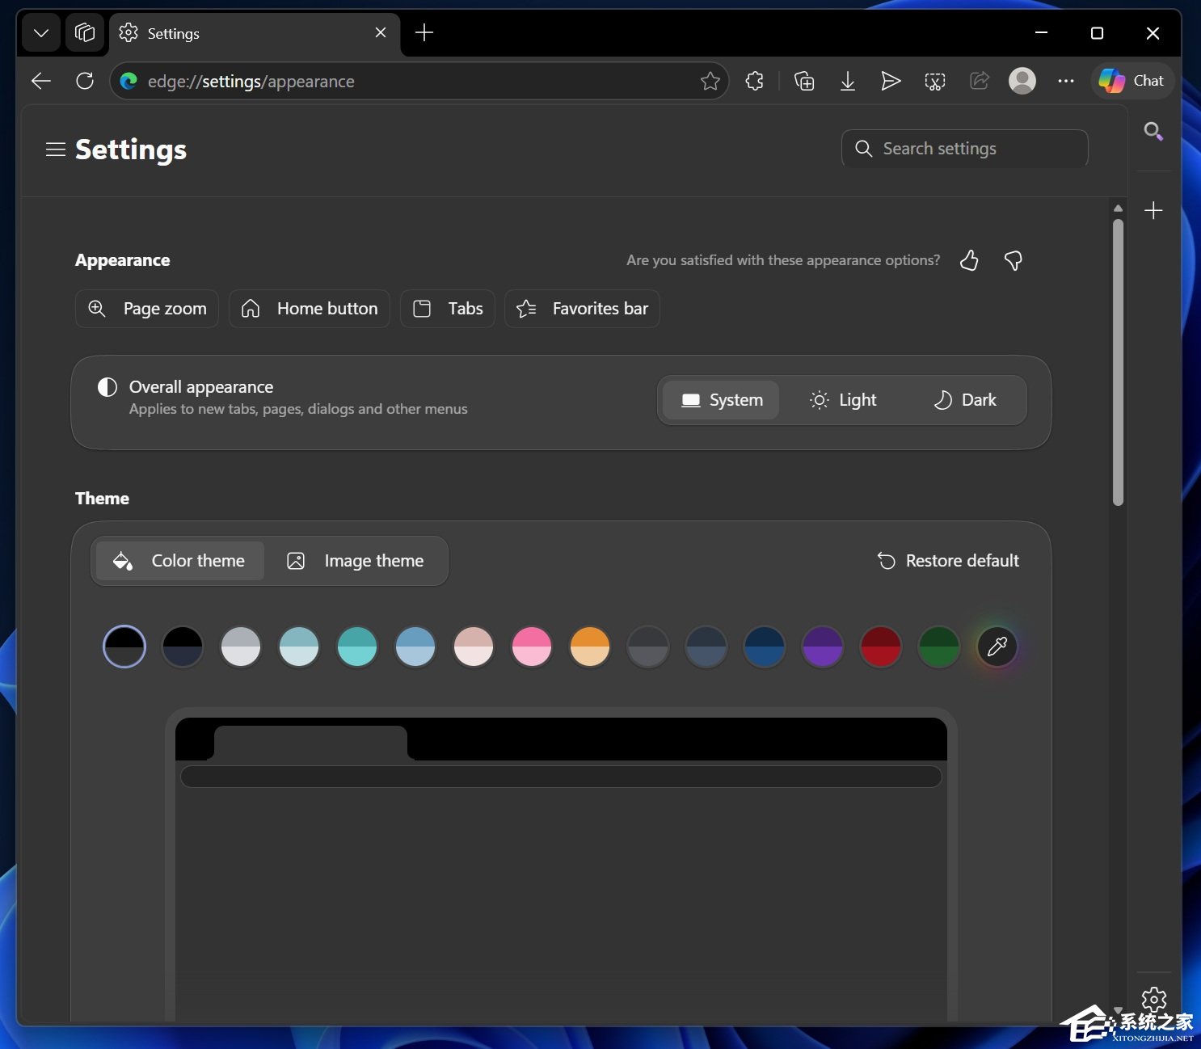Open the Copilot Chat button

pyautogui.click(x=1132, y=81)
